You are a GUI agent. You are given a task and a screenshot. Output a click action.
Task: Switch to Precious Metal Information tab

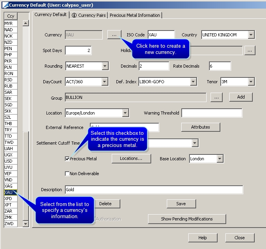(135, 15)
